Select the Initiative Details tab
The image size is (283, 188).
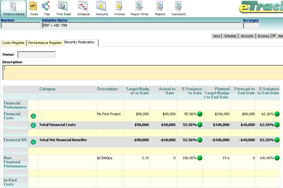(x=13, y=9)
